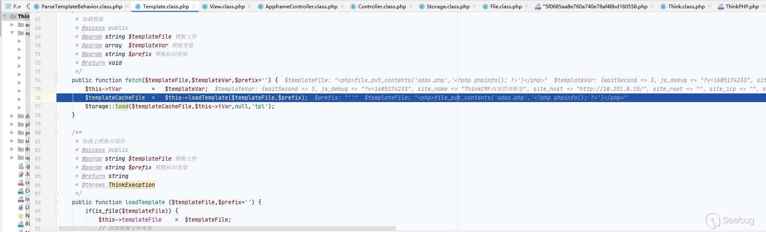Fold the loadTemplate function at line 88
This screenshot has width=766, height=232.
pyautogui.click(x=56, y=202)
